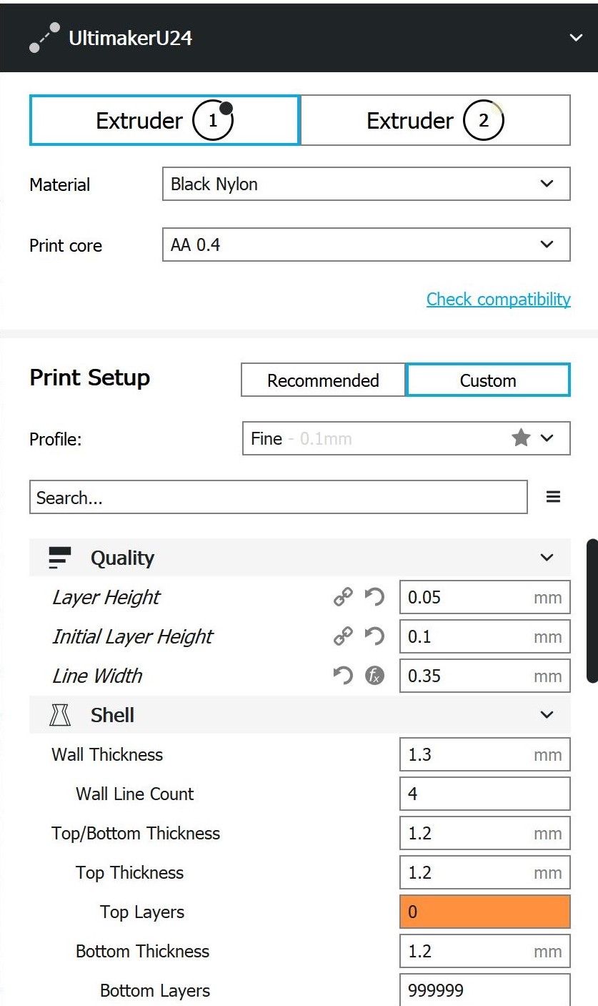Collapse the Shell settings section
Screen dimensions: 598x1006
click(547, 715)
